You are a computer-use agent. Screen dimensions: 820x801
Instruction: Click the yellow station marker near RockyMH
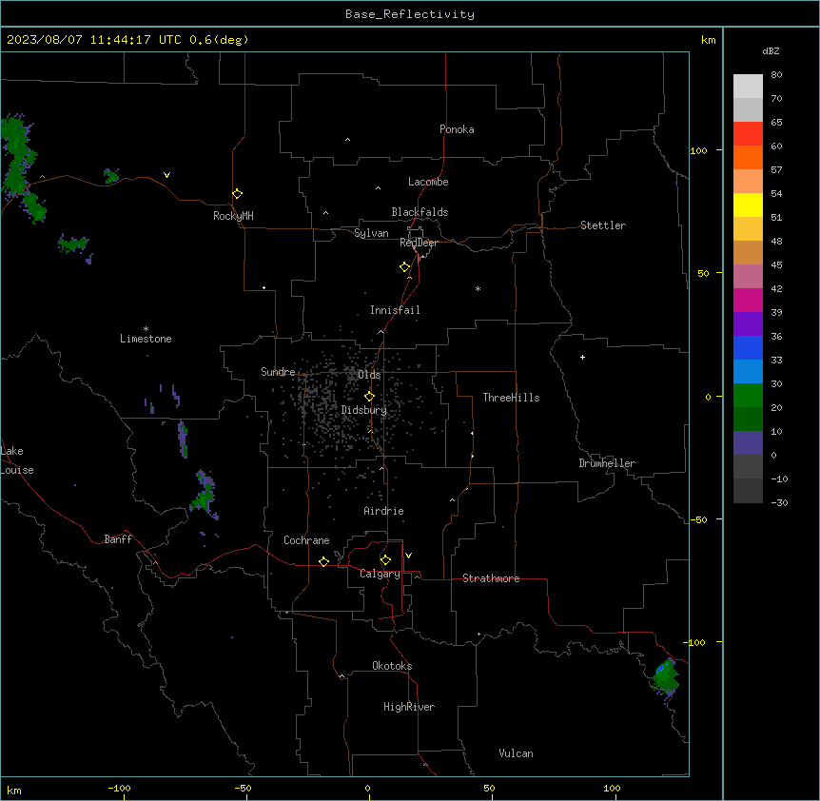tap(237, 194)
